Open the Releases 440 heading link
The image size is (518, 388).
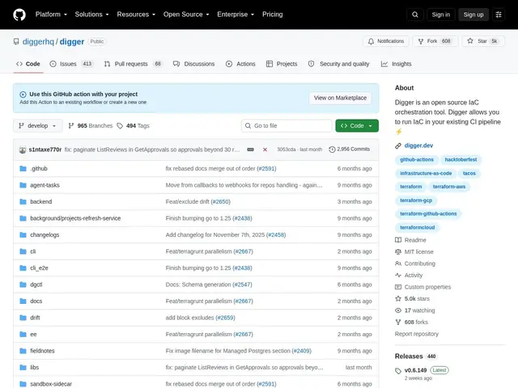pyautogui.click(x=415, y=356)
